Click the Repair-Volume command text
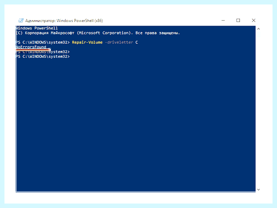The width and height of the screenshot is (277, 208). click(87, 43)
